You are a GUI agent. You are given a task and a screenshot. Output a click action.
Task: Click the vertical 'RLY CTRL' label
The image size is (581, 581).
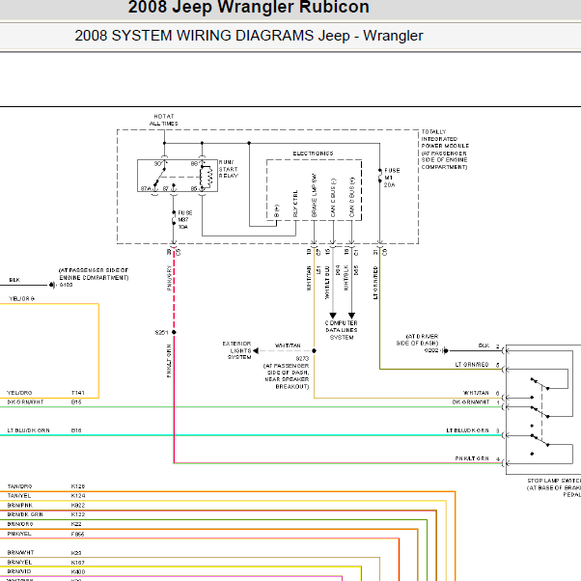tap(295, 204)
